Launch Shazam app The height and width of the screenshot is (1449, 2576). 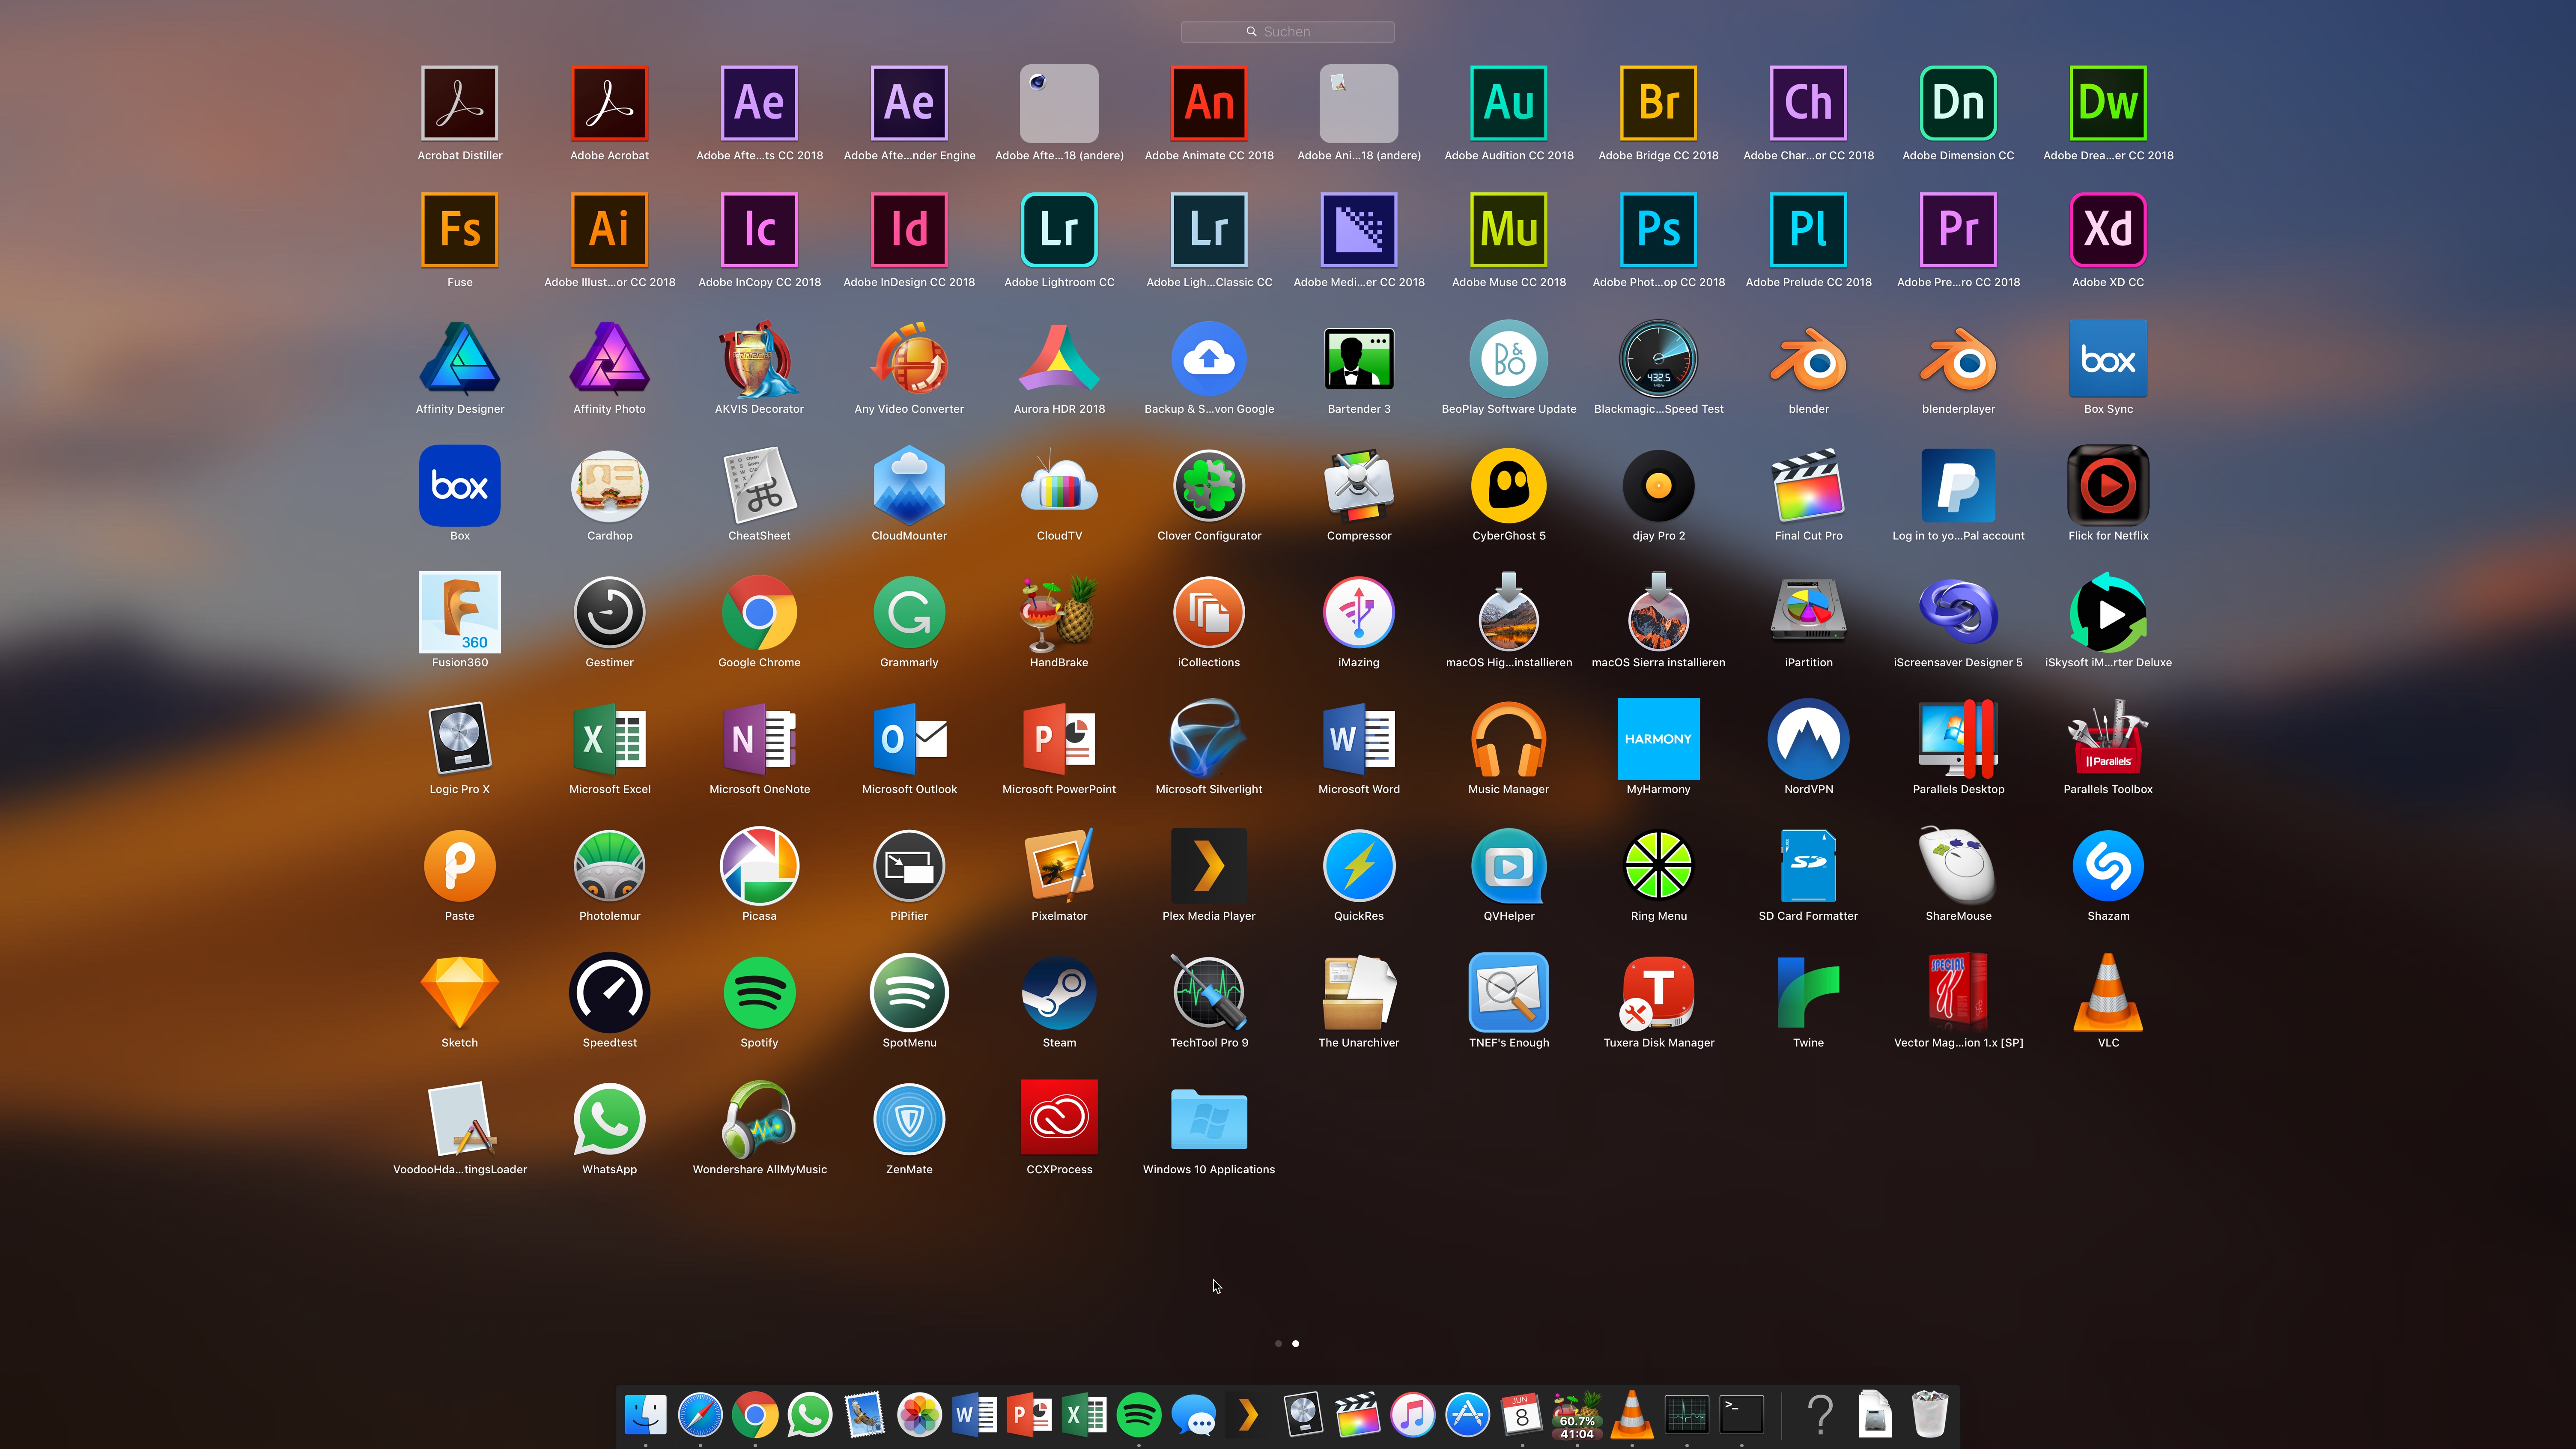[2108, 866]
